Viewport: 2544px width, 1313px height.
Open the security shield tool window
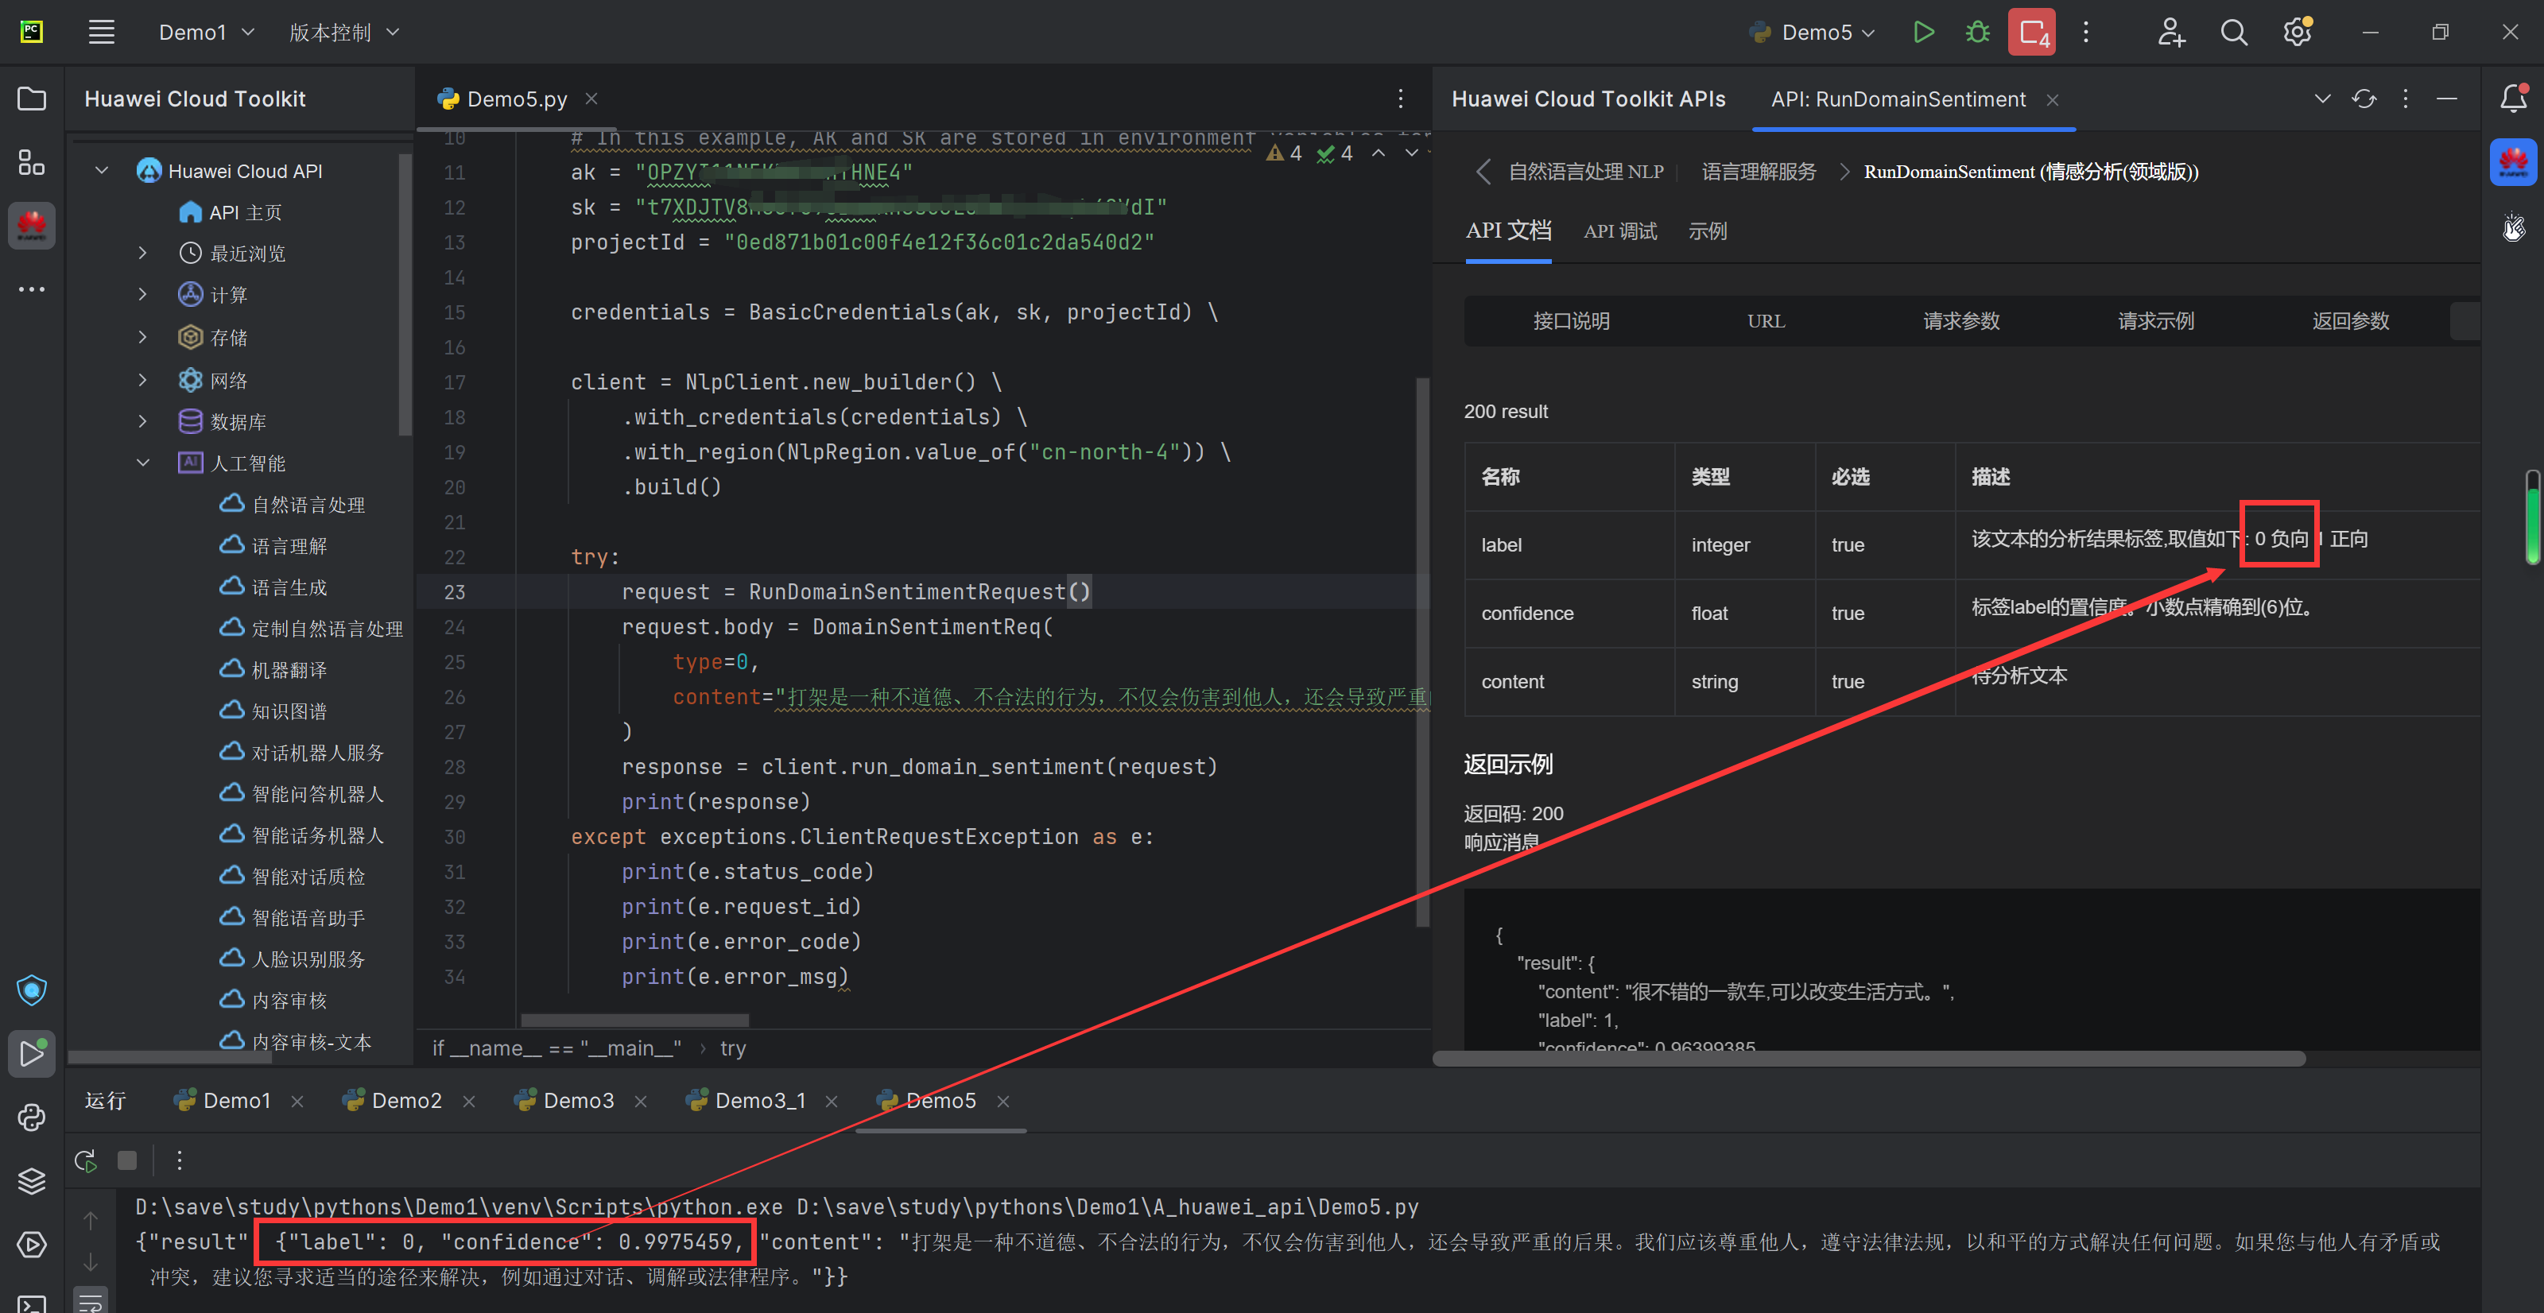click(x=32, y=990)
